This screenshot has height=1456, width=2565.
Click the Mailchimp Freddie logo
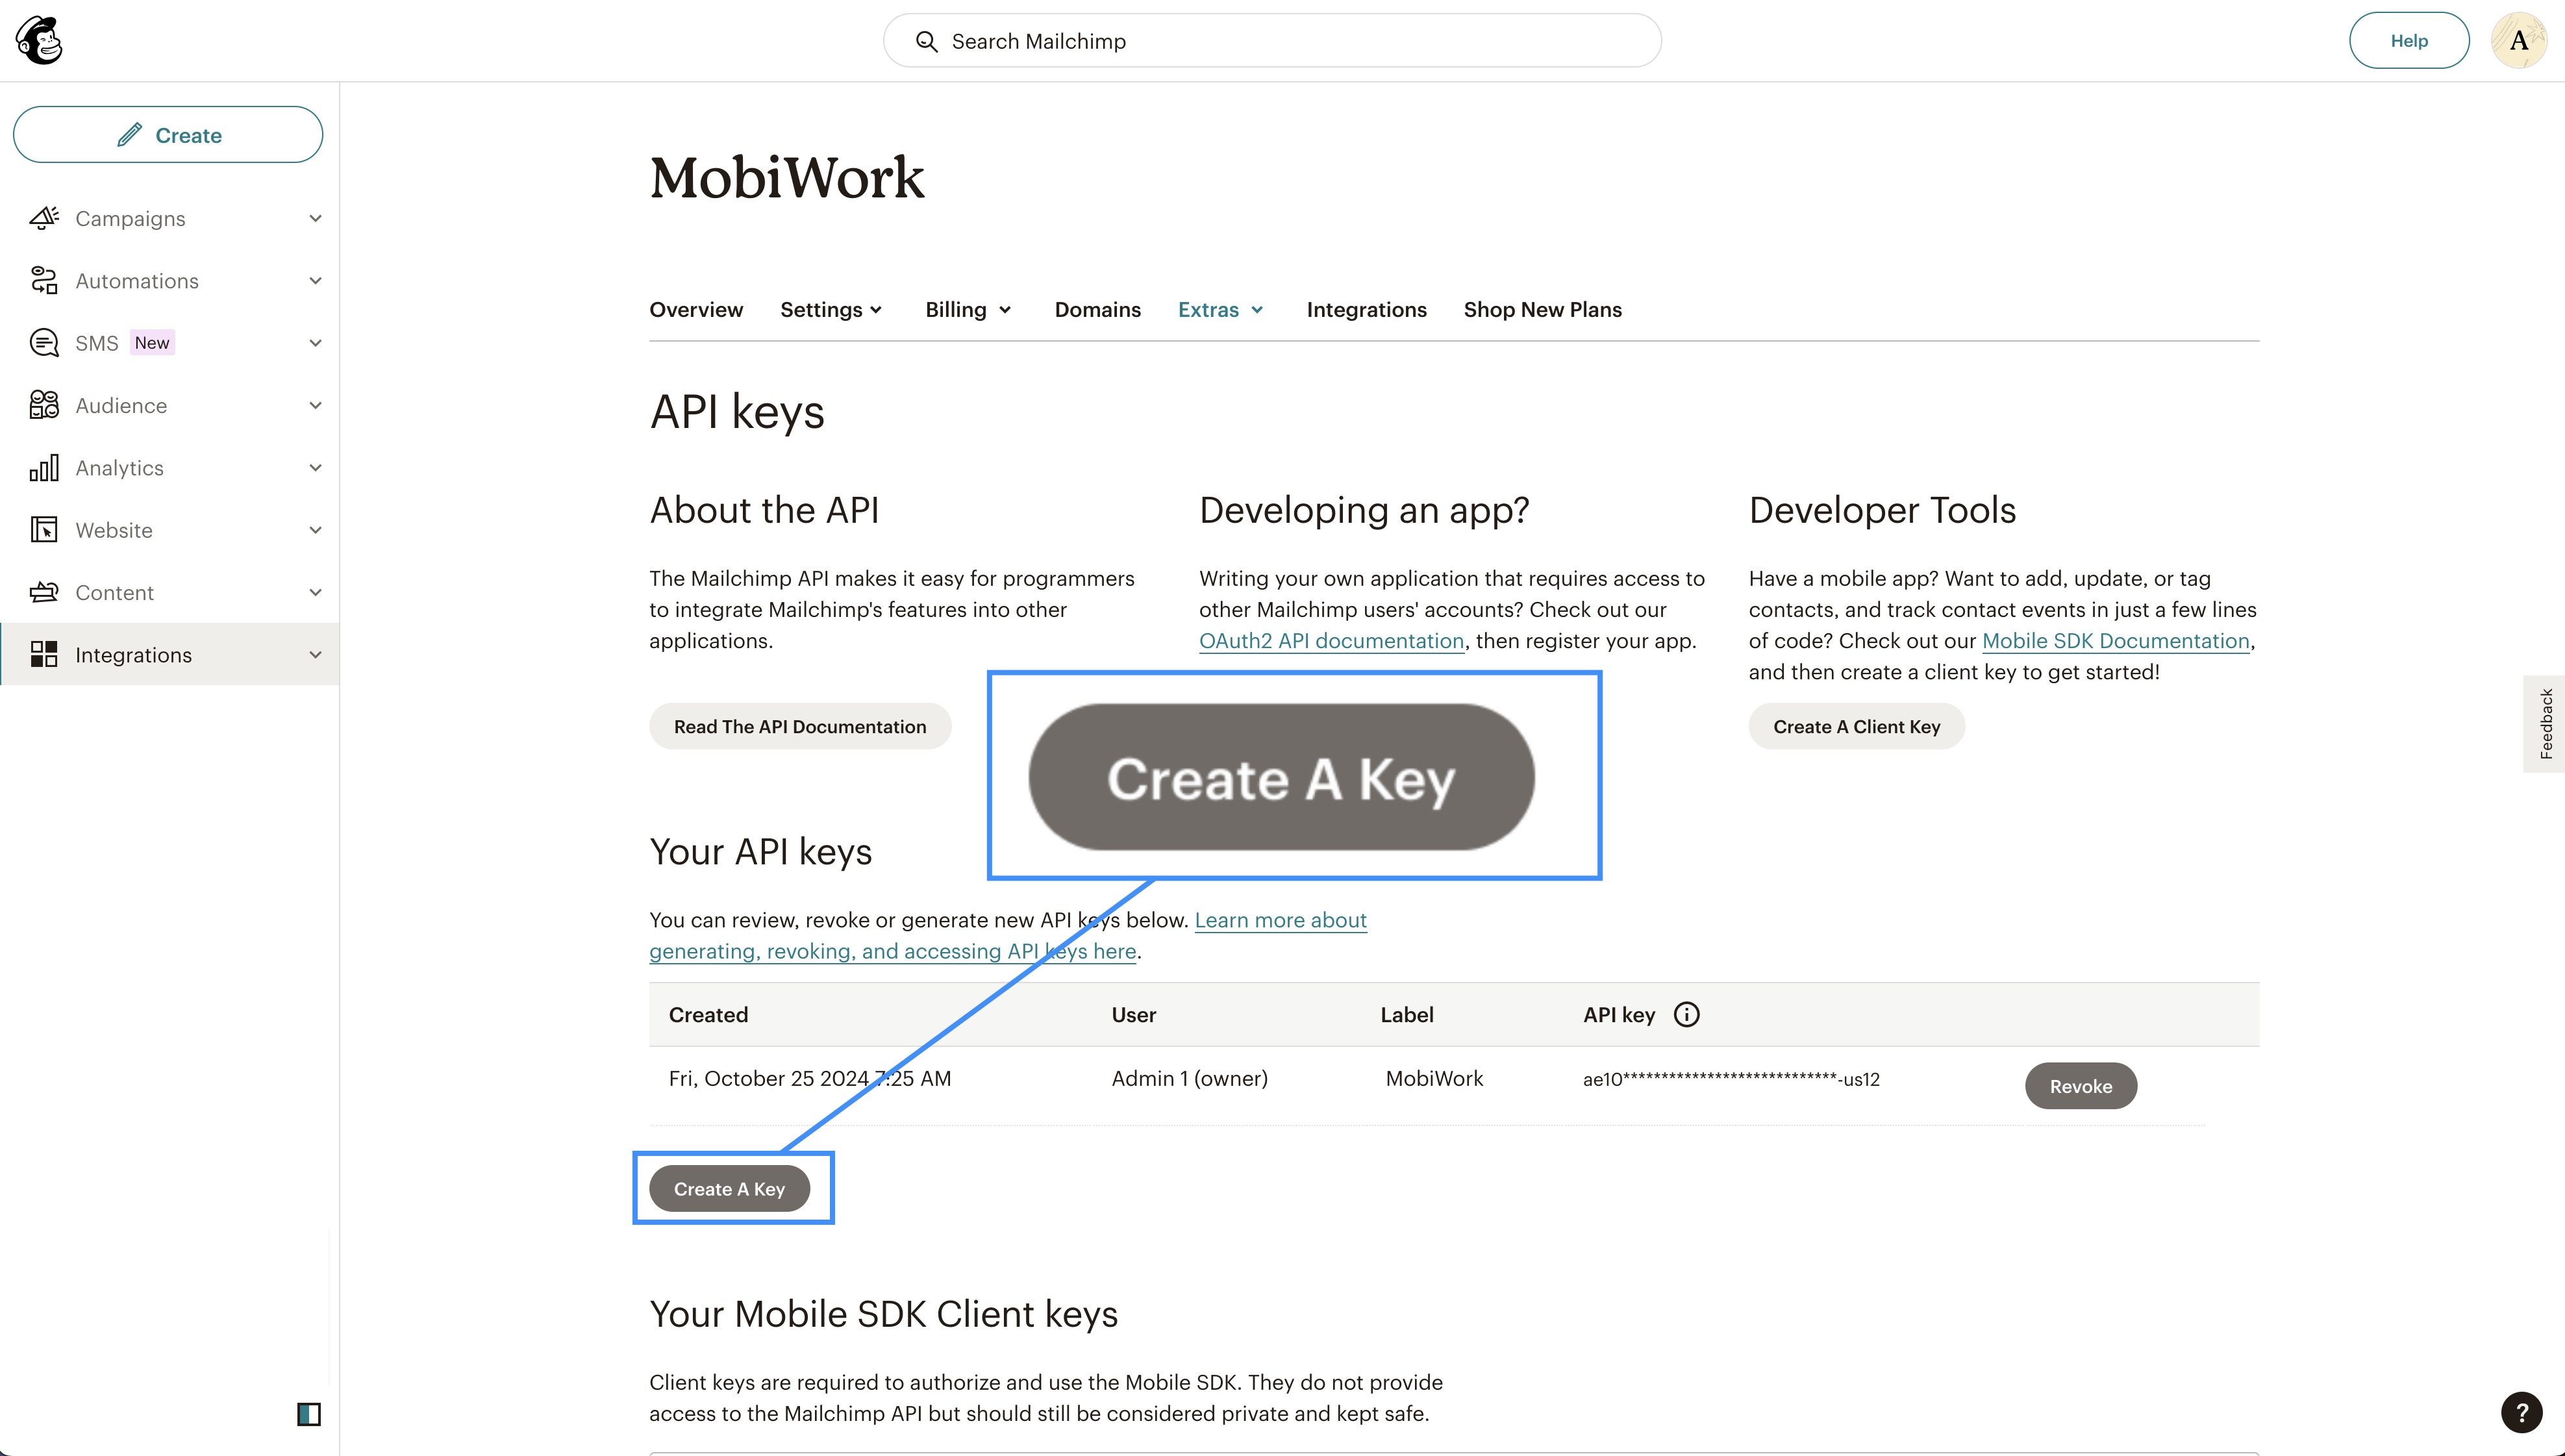(x=40, y=41)
